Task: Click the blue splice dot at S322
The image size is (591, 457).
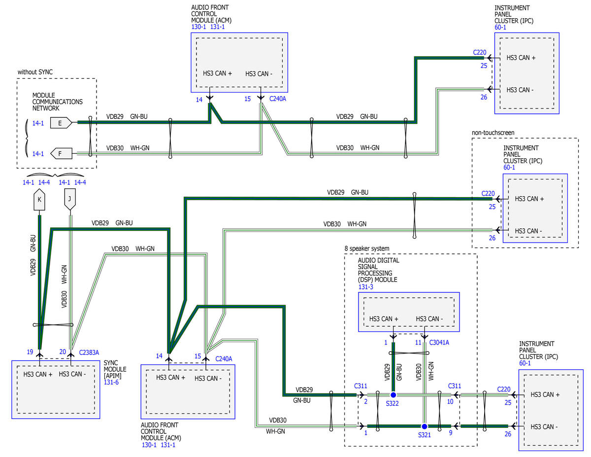Action: tap(393, 395)
